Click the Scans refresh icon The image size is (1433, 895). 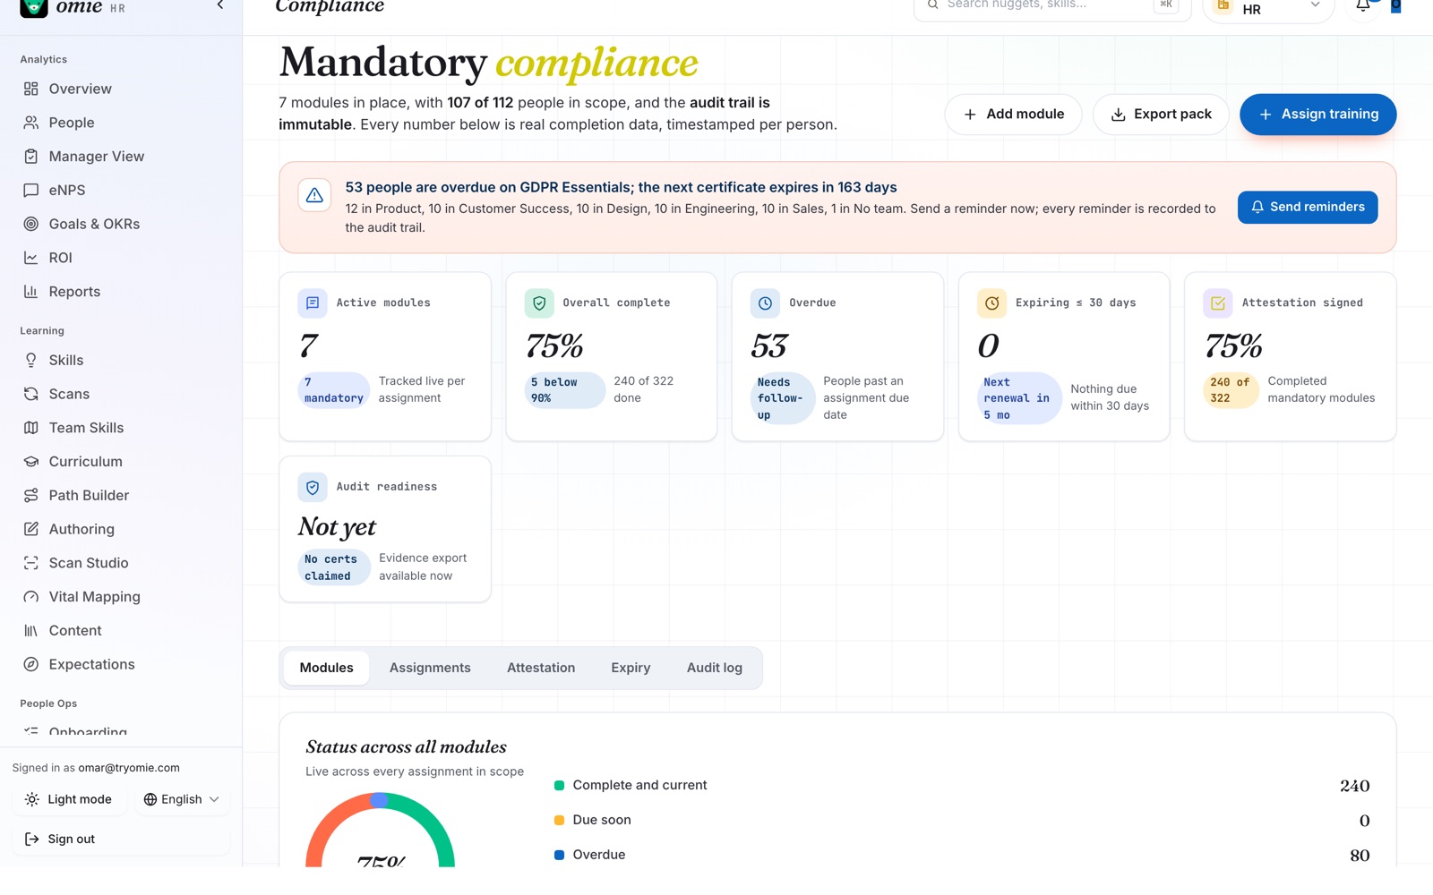pyautogui.click(x=31, y=394)
